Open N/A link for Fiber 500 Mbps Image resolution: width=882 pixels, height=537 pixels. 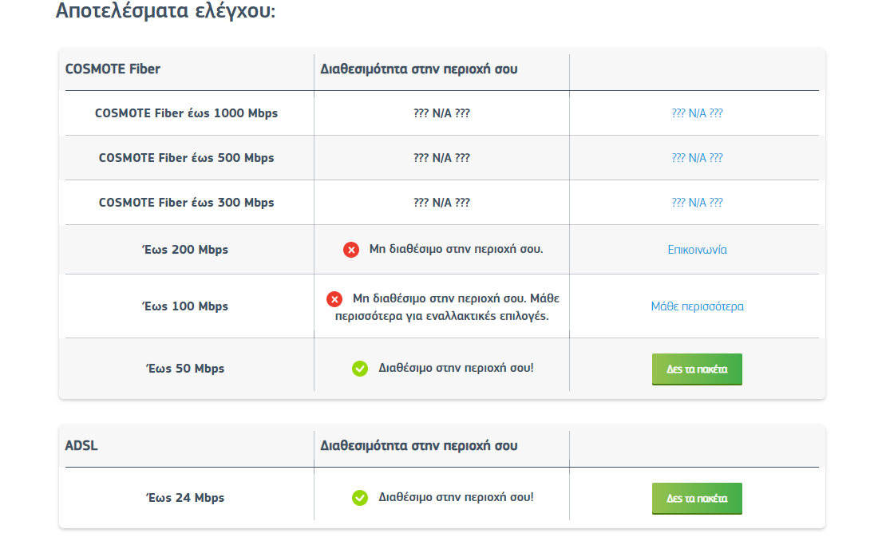(x=697, y=158)
